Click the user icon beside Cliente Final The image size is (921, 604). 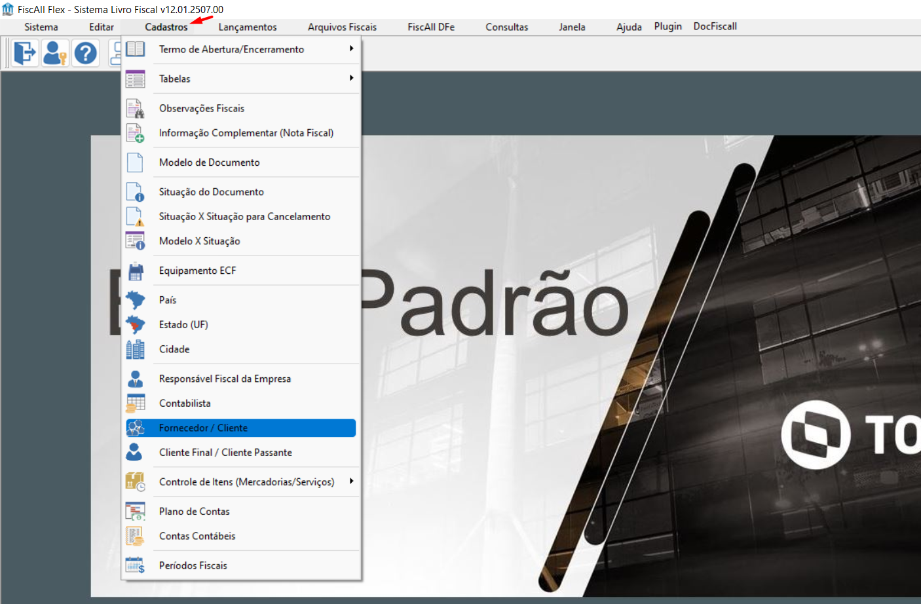(136, 453)
